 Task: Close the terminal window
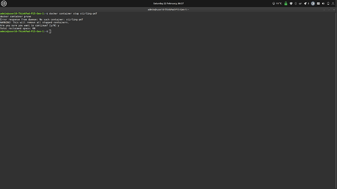(x=334, y=10)
